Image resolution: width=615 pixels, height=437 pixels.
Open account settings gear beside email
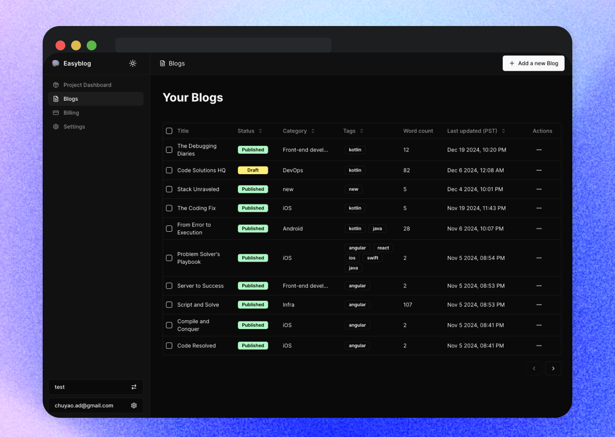[x=134, y=405]
